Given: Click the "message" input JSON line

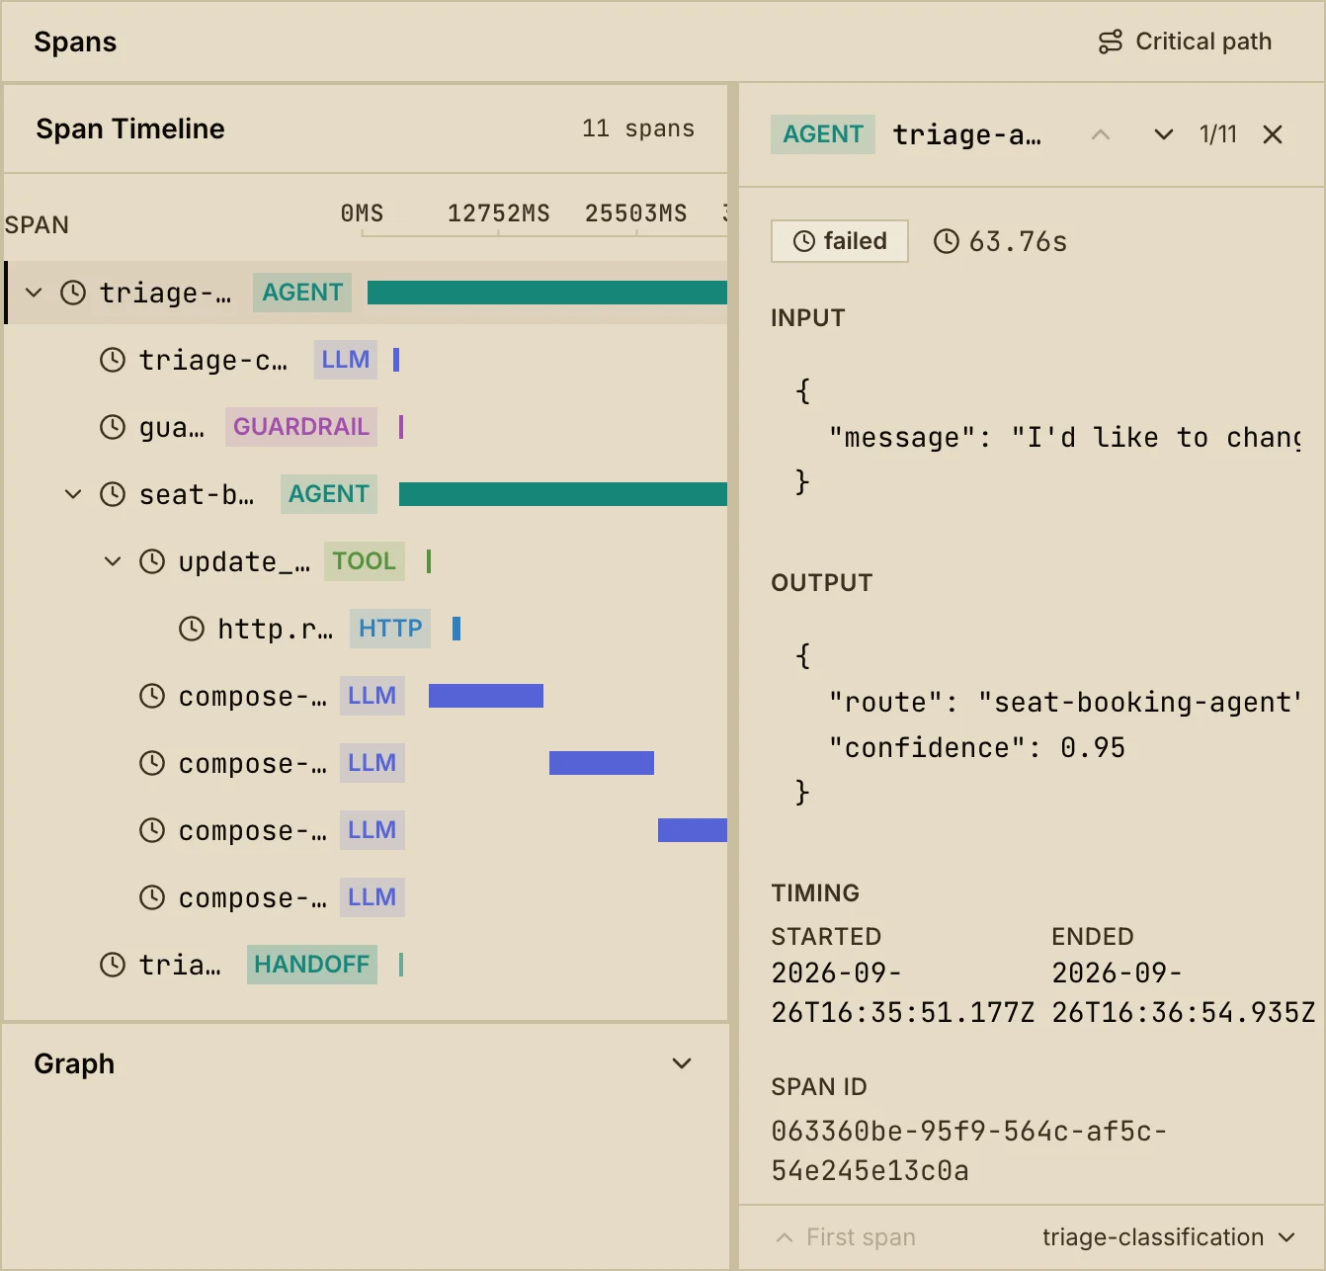Looking at the screenshot, I should click(x=1065, y=437).
